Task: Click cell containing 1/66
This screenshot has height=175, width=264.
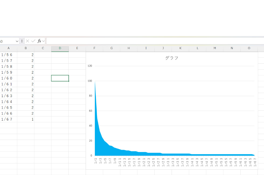Action: pyautogui.click(x=8, y=113)
